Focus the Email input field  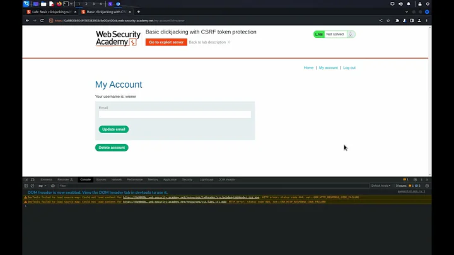(x=175, y=114)
